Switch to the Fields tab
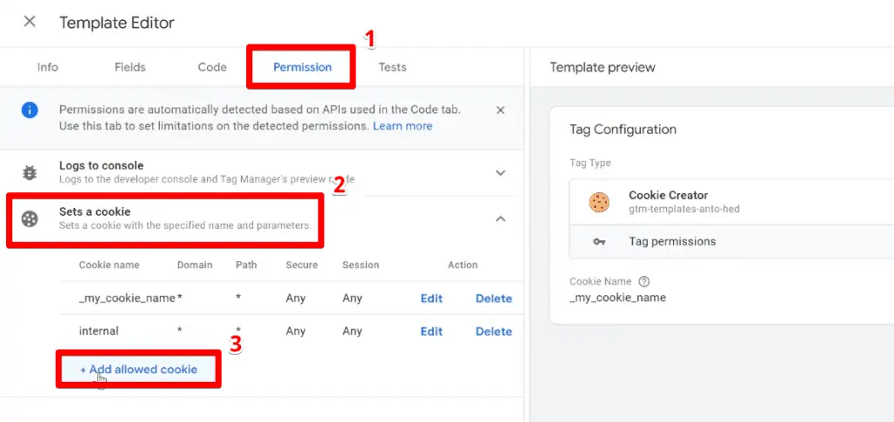This screenshot has width=894, height=422. click(x=130, y=67)
